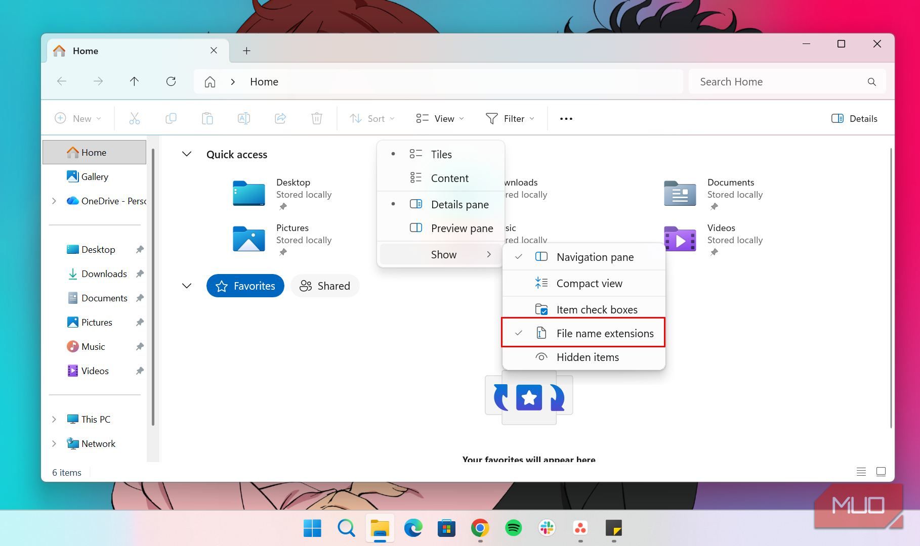This screenshot has width=920, height=546.
Task: Refresh the folder with the reload icon
Action: pyautogui.click(x=171, y=81)
